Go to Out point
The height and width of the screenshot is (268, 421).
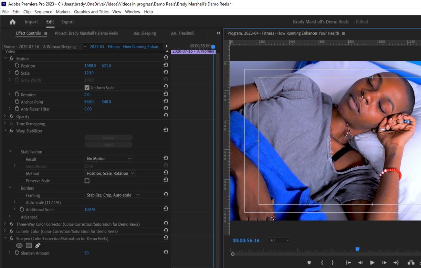click(x=396, y=262)
